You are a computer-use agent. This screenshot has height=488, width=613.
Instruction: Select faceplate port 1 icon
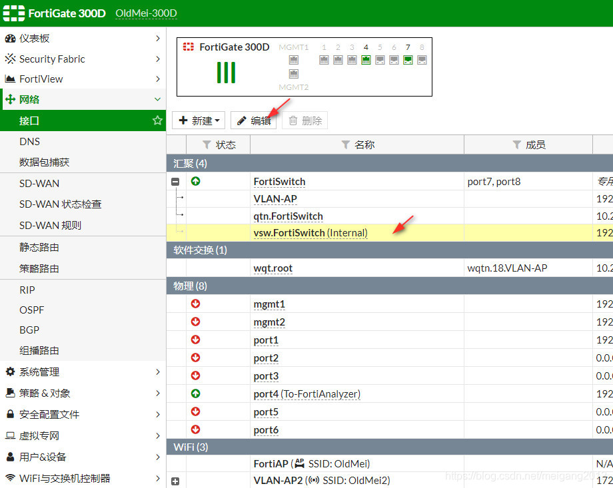coord(324,60)
